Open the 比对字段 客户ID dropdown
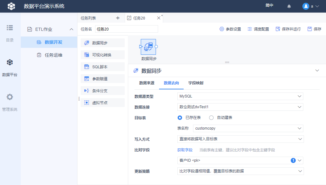 tap(240, 160)
